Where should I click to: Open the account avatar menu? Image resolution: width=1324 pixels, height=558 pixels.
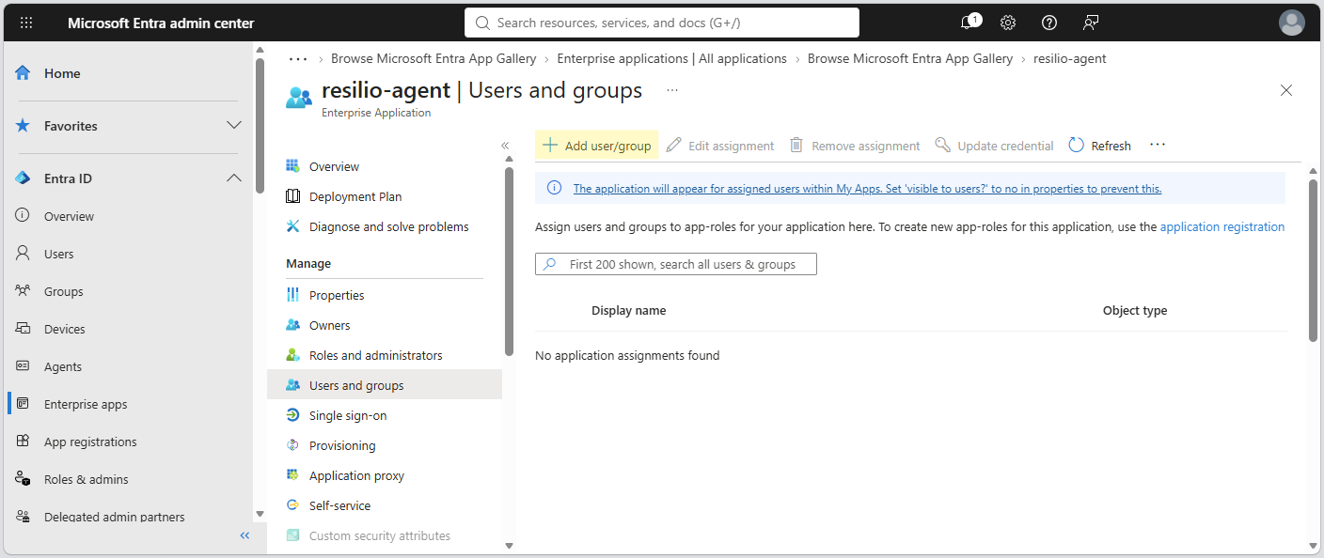point(1292,23)
